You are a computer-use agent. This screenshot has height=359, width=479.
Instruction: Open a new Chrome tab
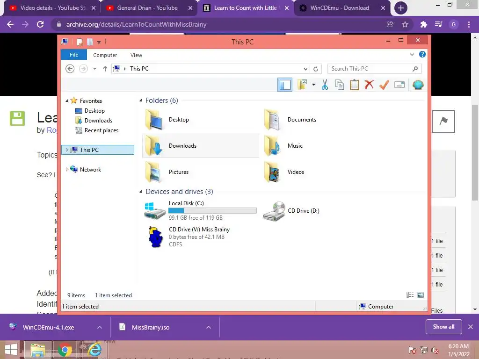click(401, 8)
